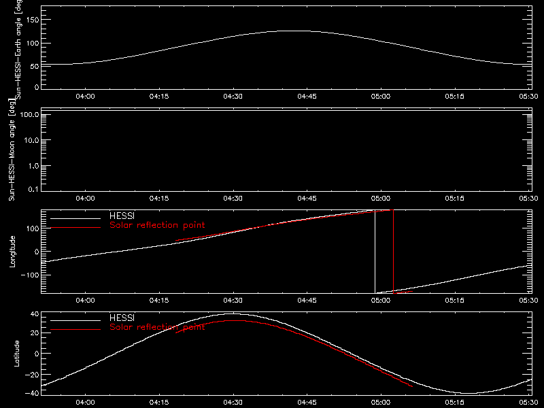Click the -40 y-axis value on Latitude plot
The height and width of the screenshot is (408, 544).
[x=33, y=393]
